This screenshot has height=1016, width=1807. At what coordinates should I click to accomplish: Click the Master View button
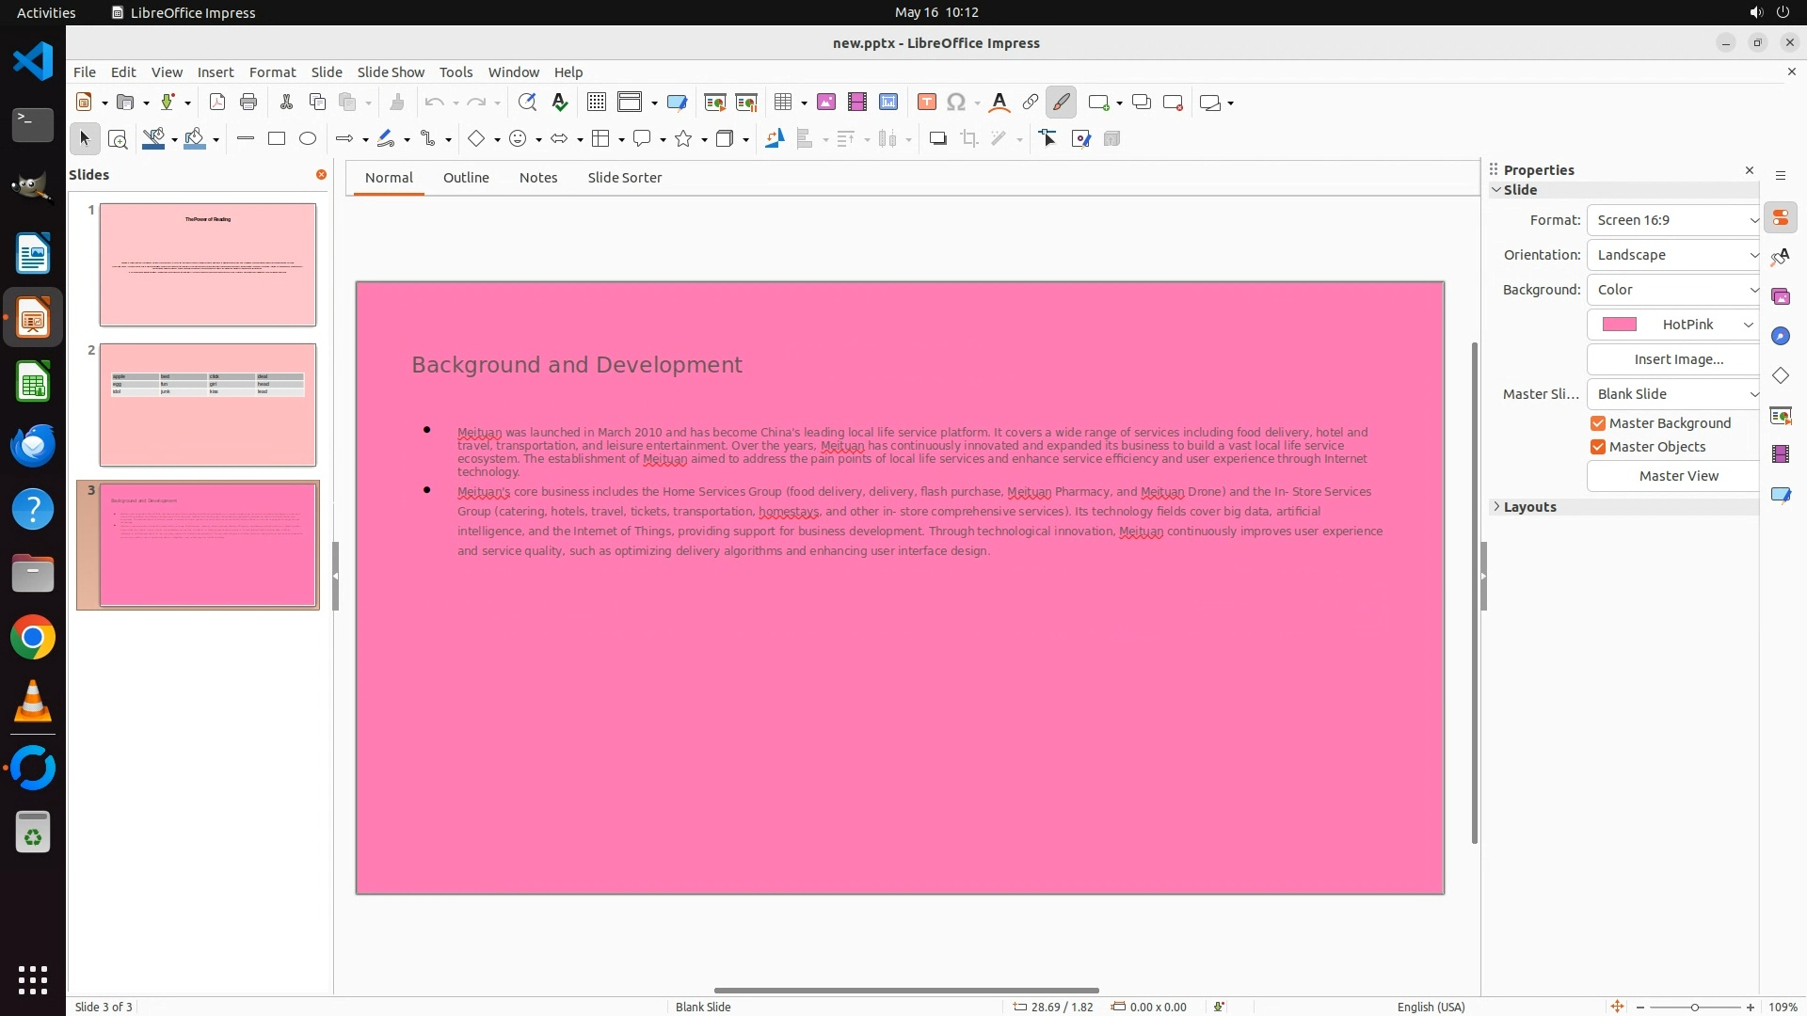(x=1678, y=476)
